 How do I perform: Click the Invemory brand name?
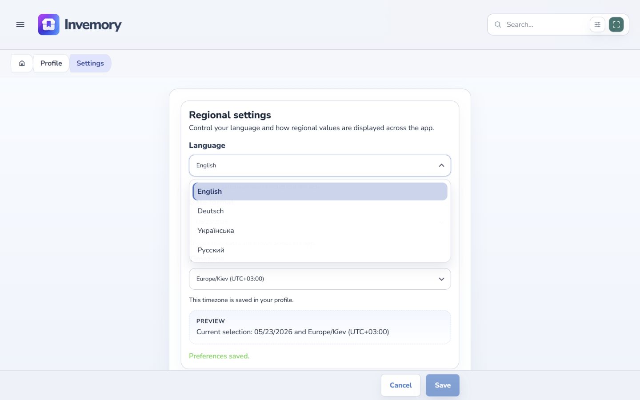point(93,24)
